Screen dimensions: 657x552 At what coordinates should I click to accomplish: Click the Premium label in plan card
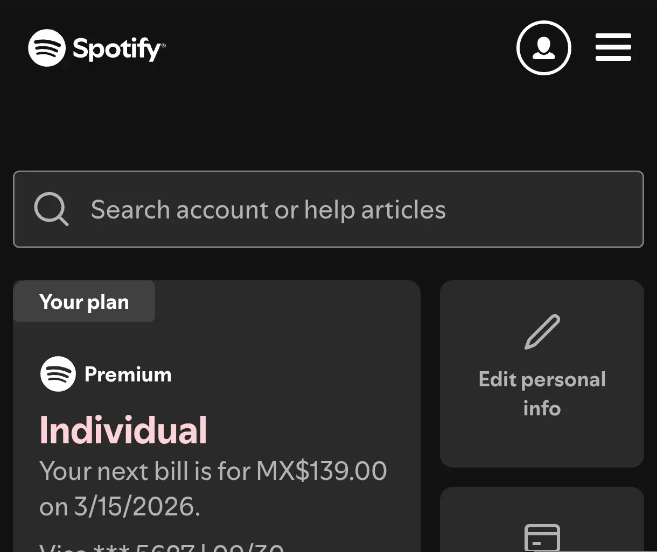(128, 374)
